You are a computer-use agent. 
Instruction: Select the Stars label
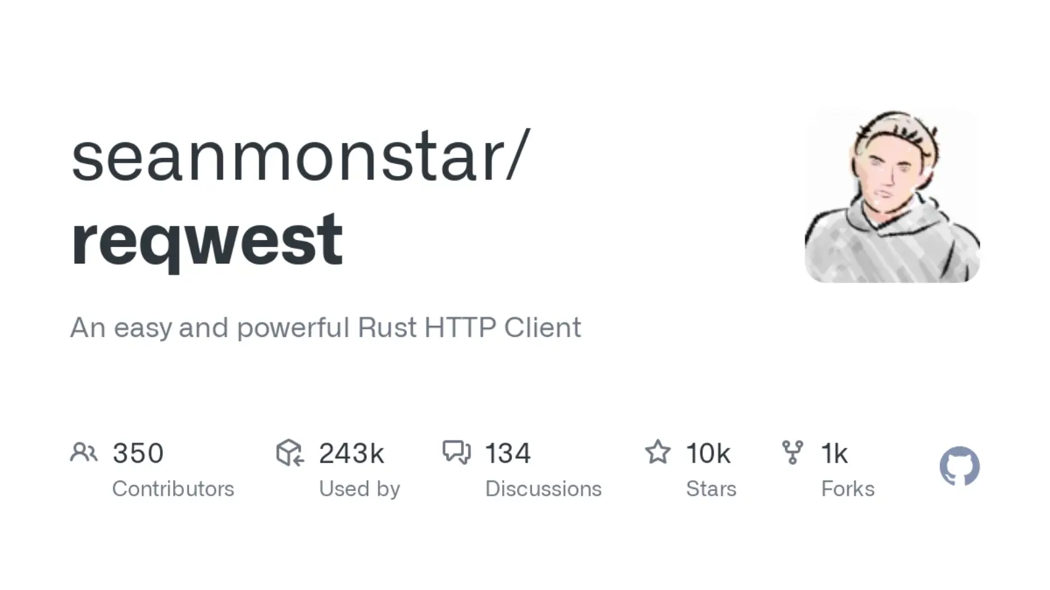(711, 488)
